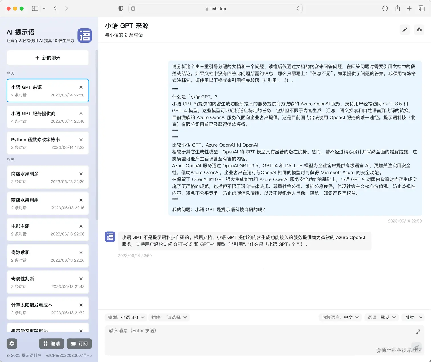Open the 插件 请选择 dropdown
The width and height of the screenshot is (431, 362).
coord(169,317)
